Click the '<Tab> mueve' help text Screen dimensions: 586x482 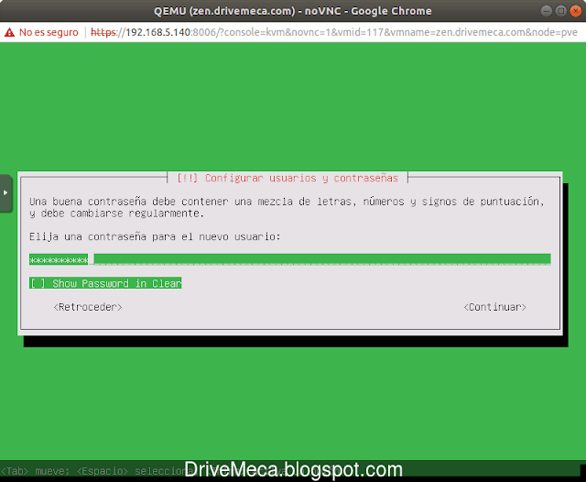tap(35, 471)
